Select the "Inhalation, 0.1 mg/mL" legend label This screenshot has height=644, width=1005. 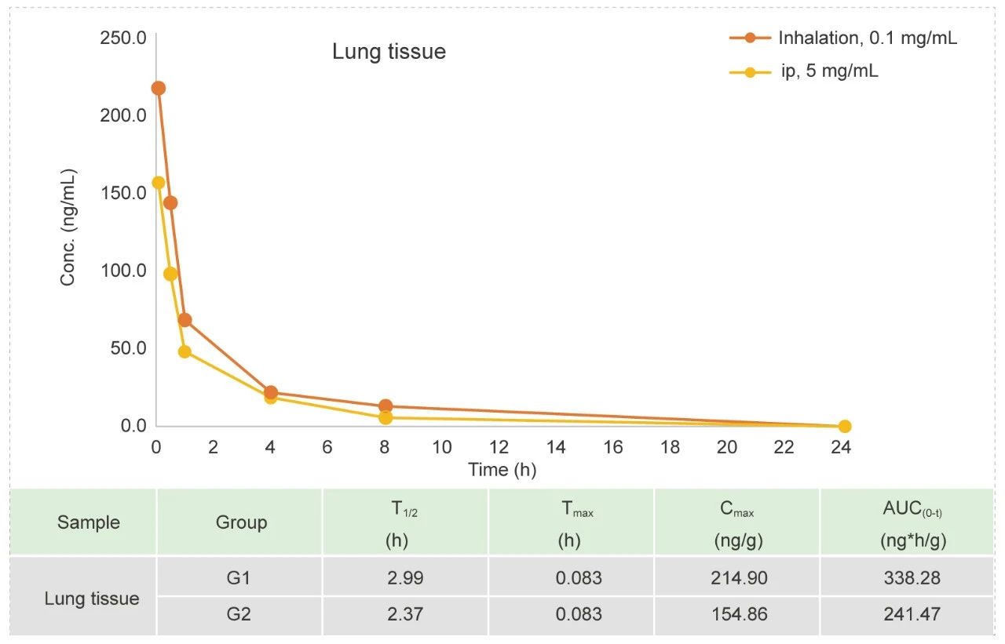tap(868, 38)
